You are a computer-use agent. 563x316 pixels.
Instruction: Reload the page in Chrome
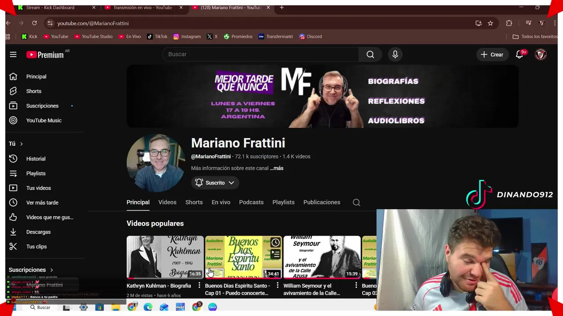point(34,23)
